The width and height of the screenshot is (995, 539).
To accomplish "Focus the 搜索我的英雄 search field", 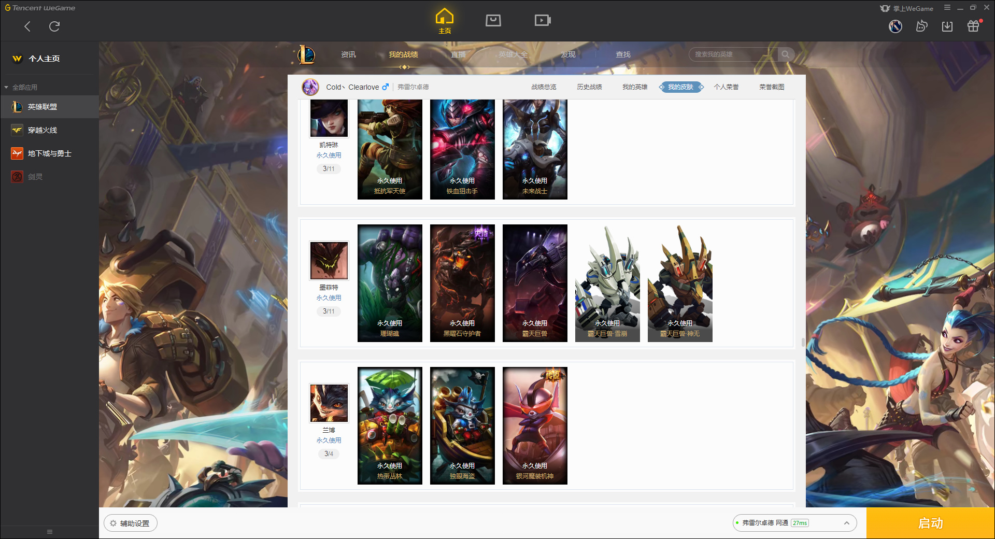I will [733, 54].
